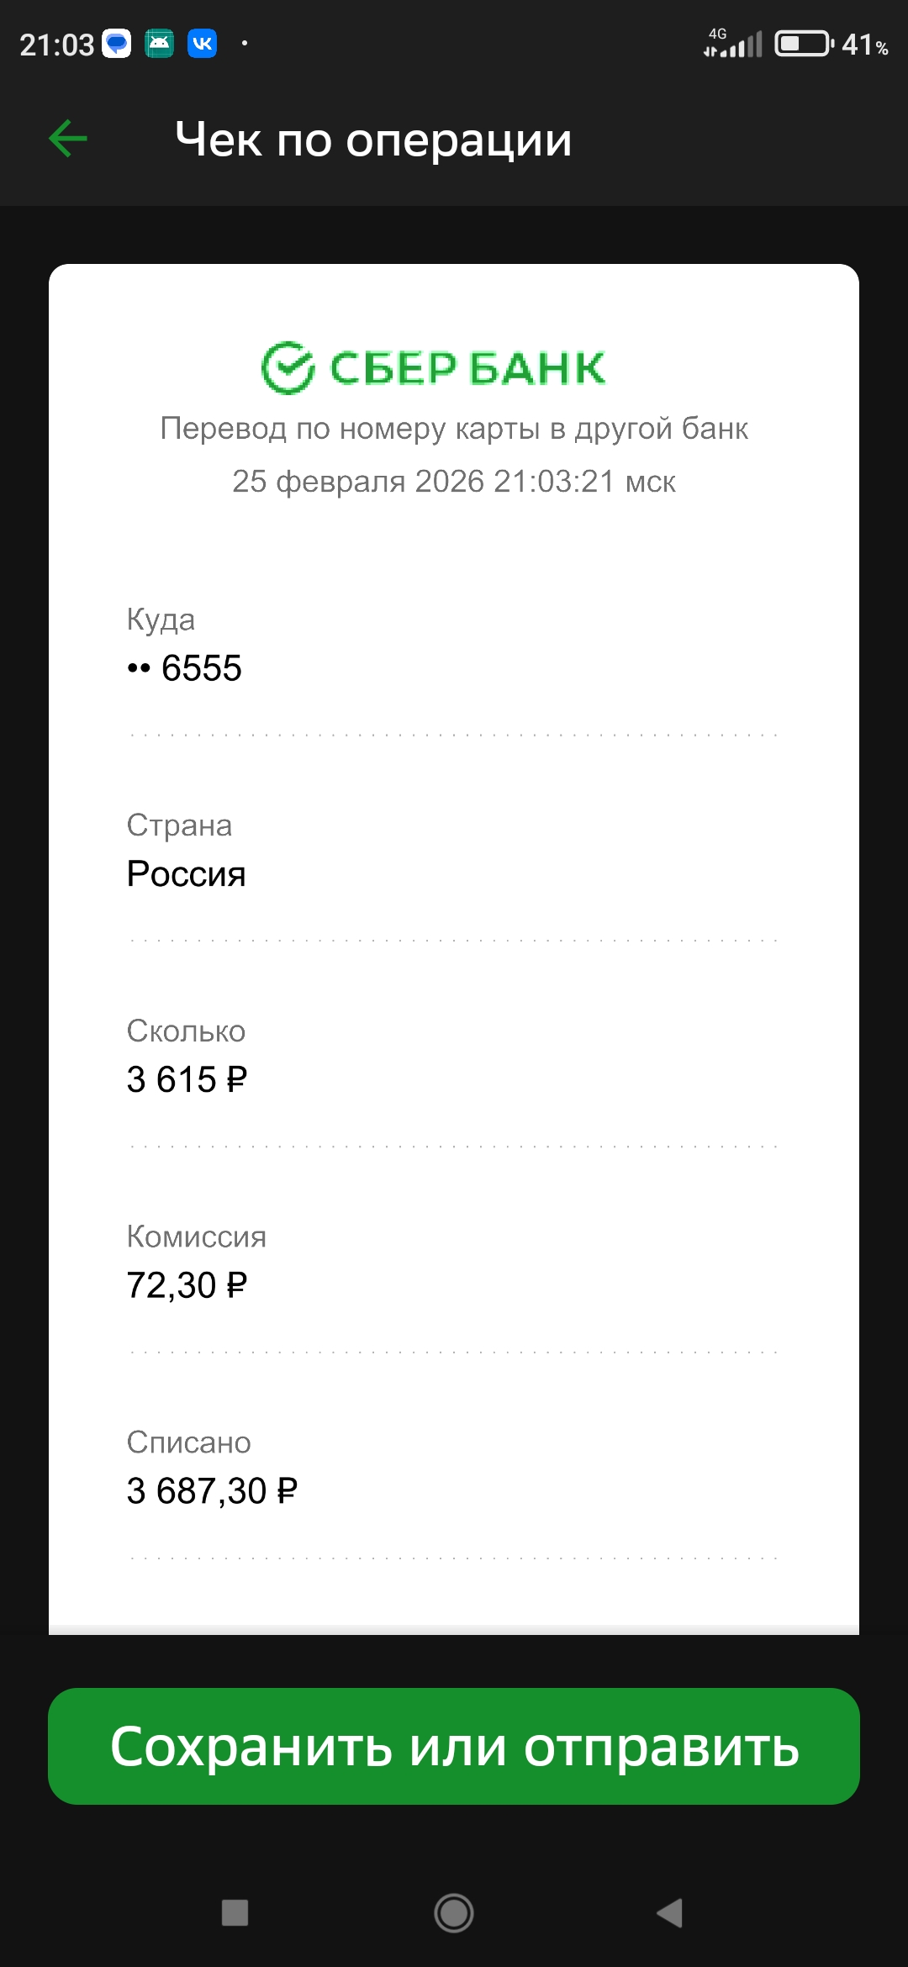Tap the battery status icon
Image resolution: width=908 pixels, height=1967 pixels.
click(x=804, y=44)
